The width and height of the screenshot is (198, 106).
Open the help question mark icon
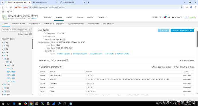tap(173, 17)
